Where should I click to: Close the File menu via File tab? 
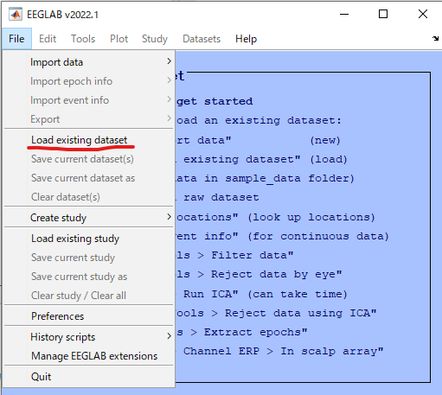16,39
